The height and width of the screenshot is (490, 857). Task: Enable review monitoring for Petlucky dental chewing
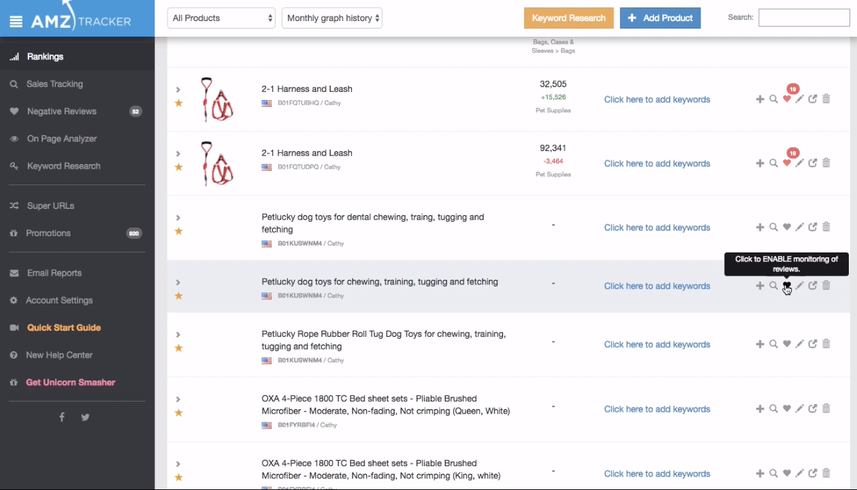[x=787, y=227]
